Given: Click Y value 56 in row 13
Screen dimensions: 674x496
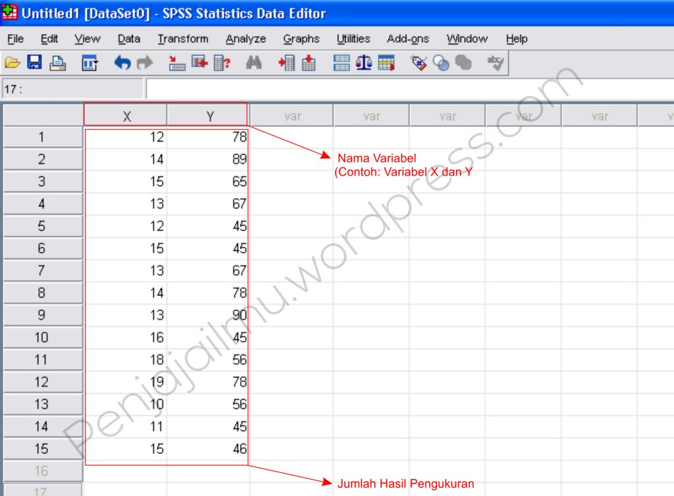Looking at the screenshot, I should [207, 405].
